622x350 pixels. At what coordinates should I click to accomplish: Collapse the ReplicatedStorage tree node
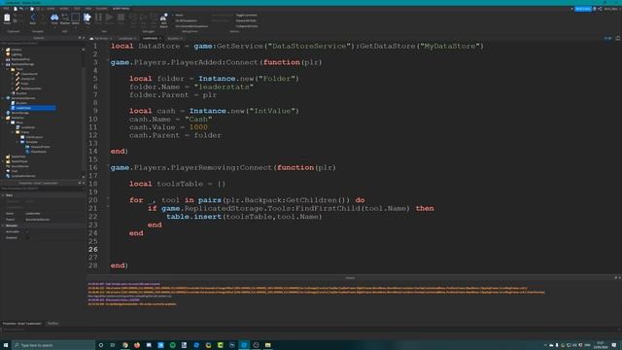pos(3,64)
